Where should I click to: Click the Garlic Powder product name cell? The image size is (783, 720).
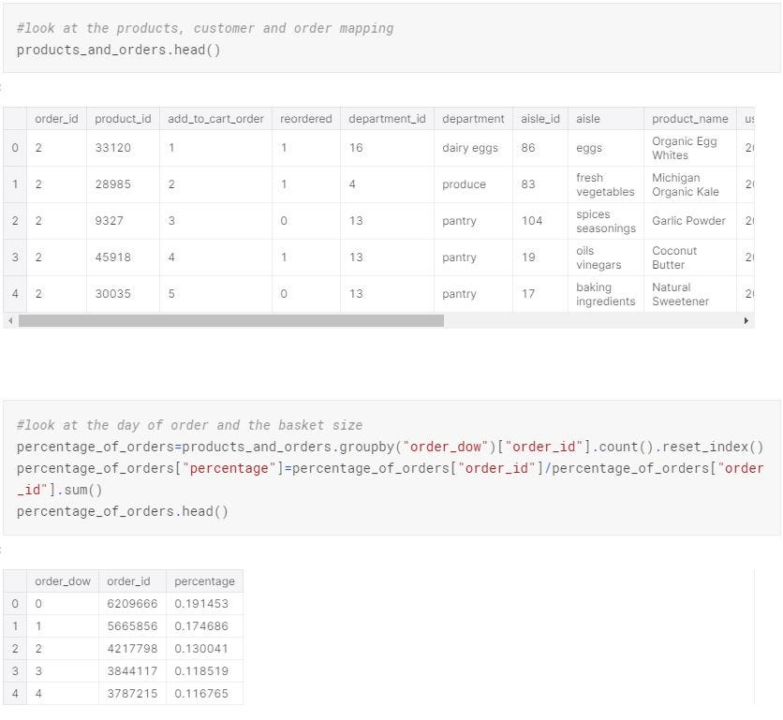687,221
